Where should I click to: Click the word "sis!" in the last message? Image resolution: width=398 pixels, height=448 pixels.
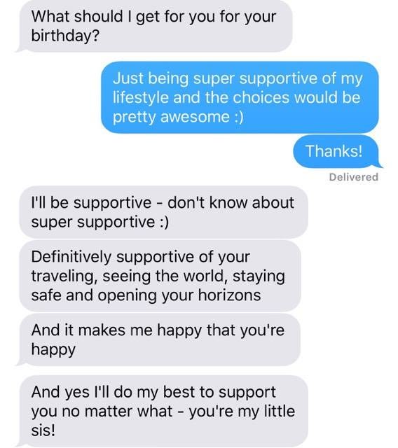[43, 430]
